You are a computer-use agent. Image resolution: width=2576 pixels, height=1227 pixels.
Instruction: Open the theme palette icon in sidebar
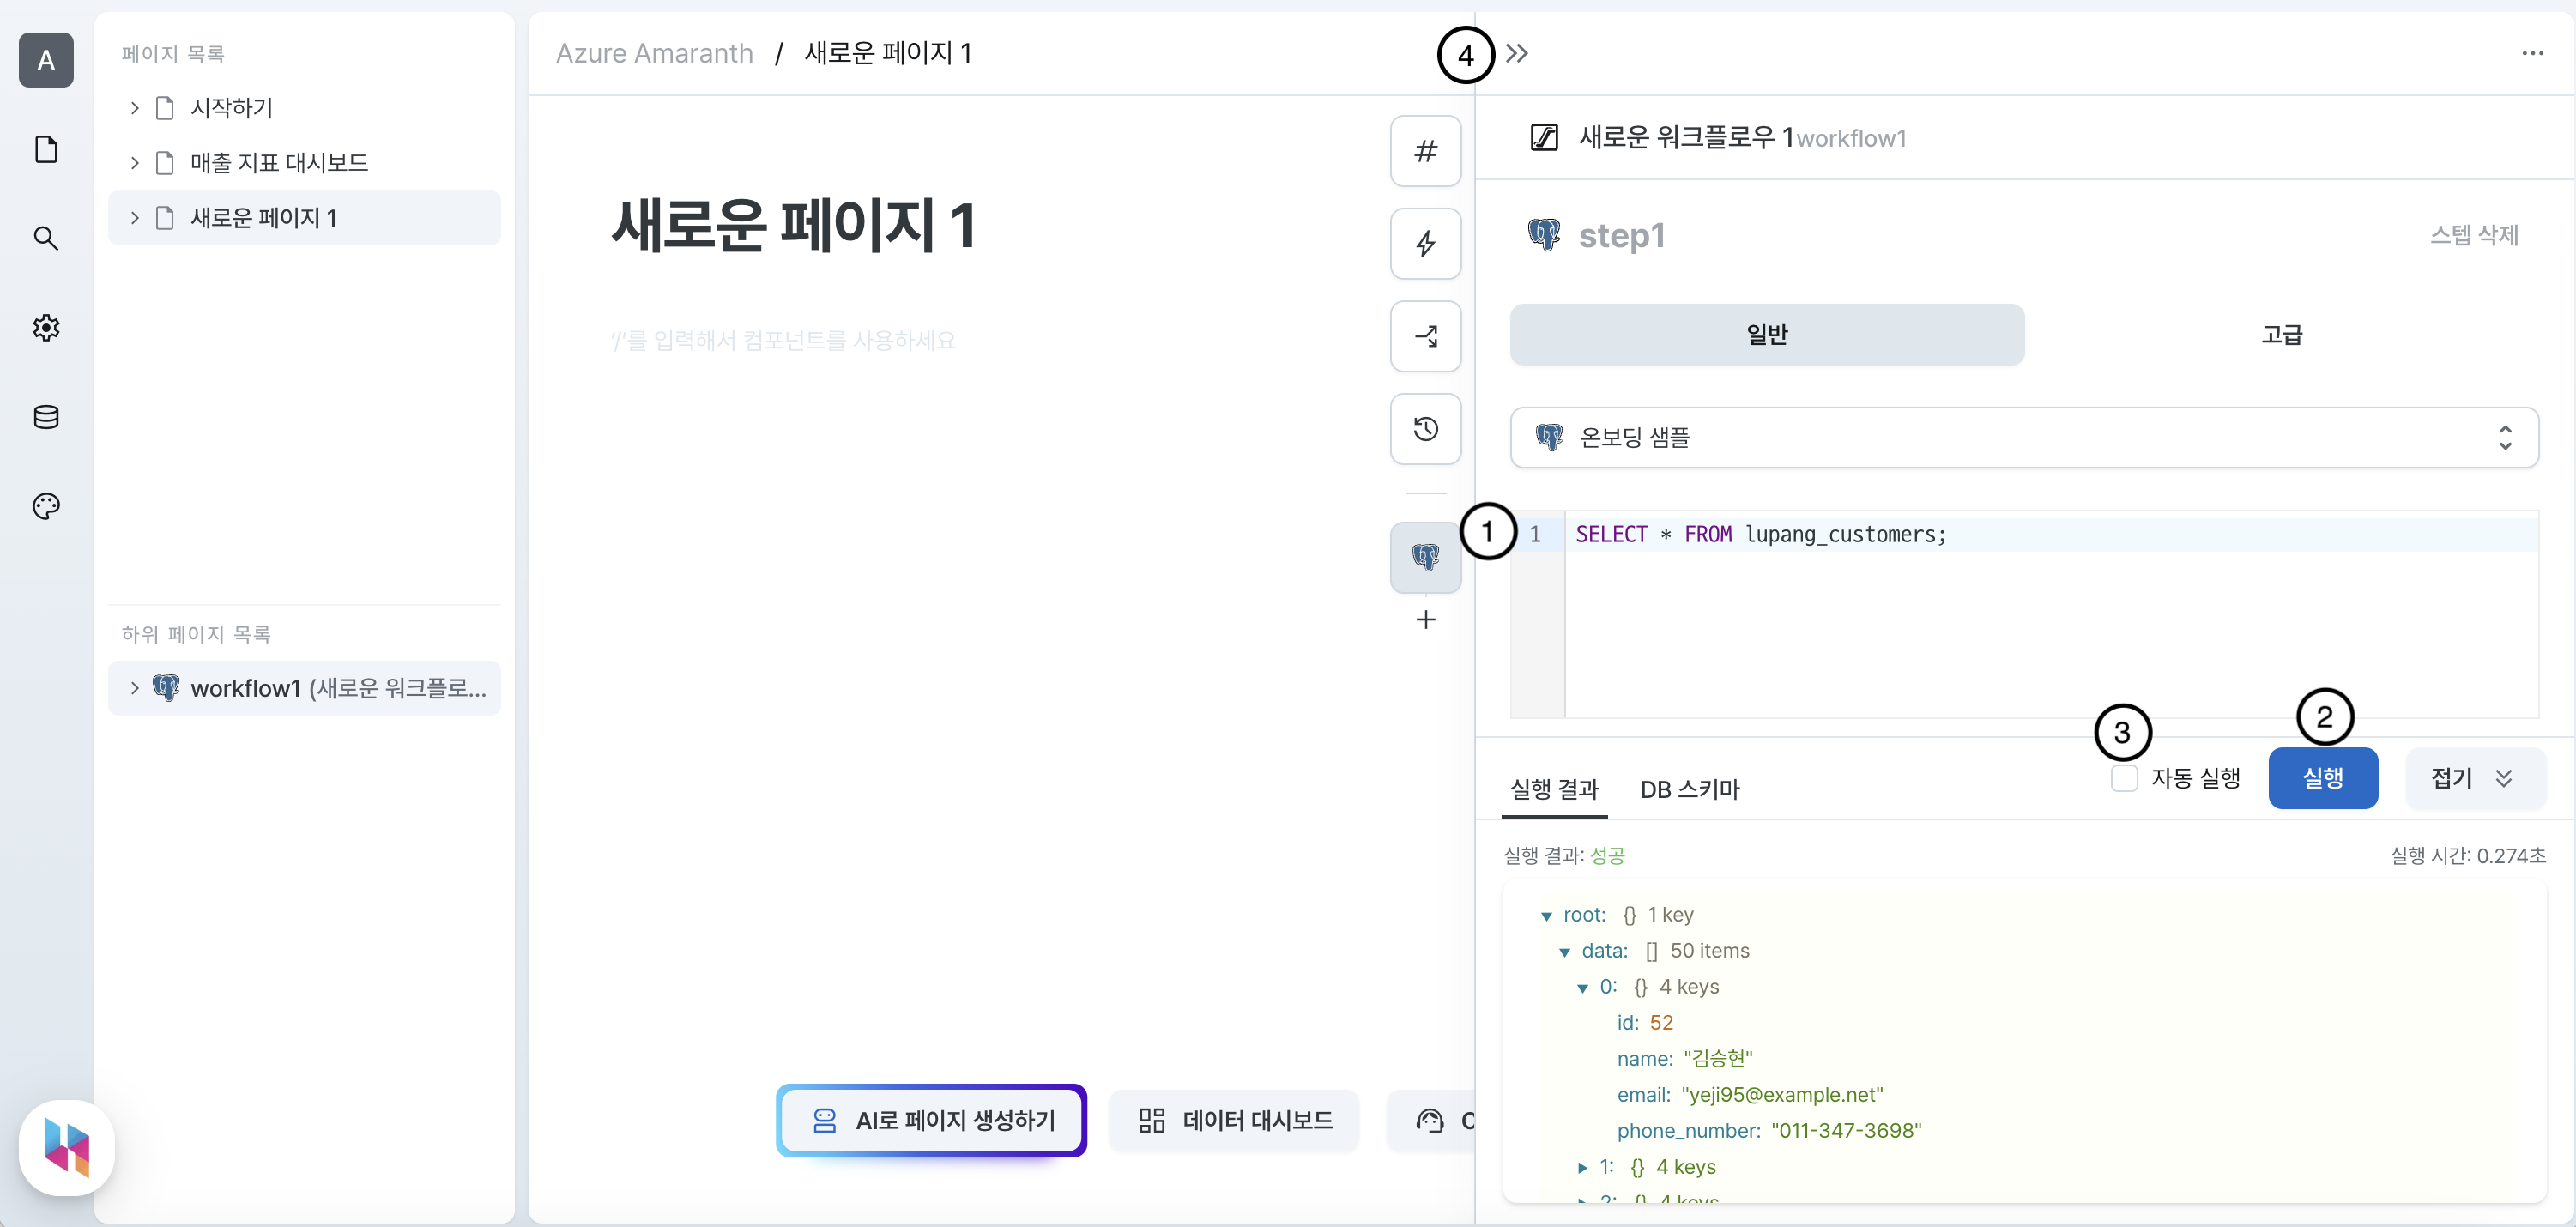[46, 506]
